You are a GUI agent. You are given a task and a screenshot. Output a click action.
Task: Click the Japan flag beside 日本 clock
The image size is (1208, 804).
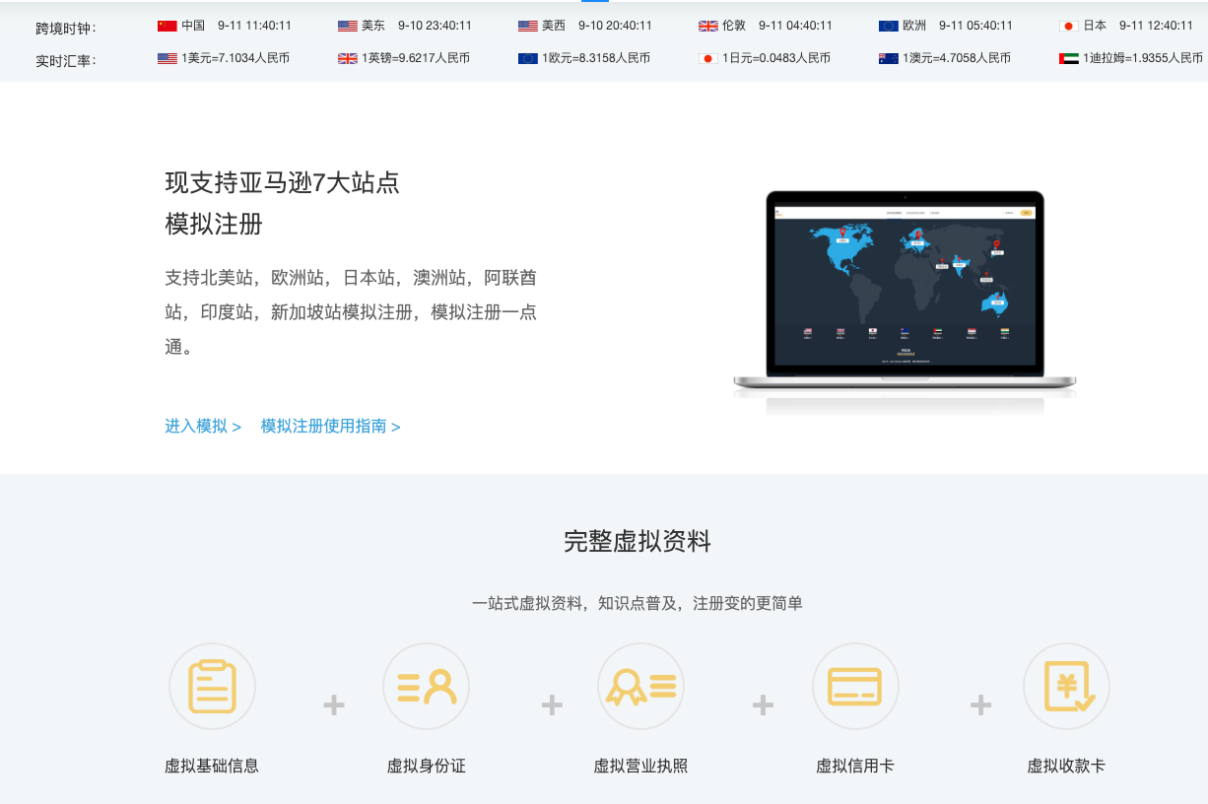click(x=1068, y=26)
